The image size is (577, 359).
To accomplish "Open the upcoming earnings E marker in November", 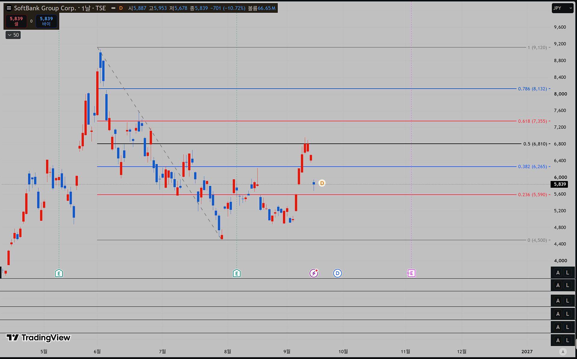I will 411,273.
